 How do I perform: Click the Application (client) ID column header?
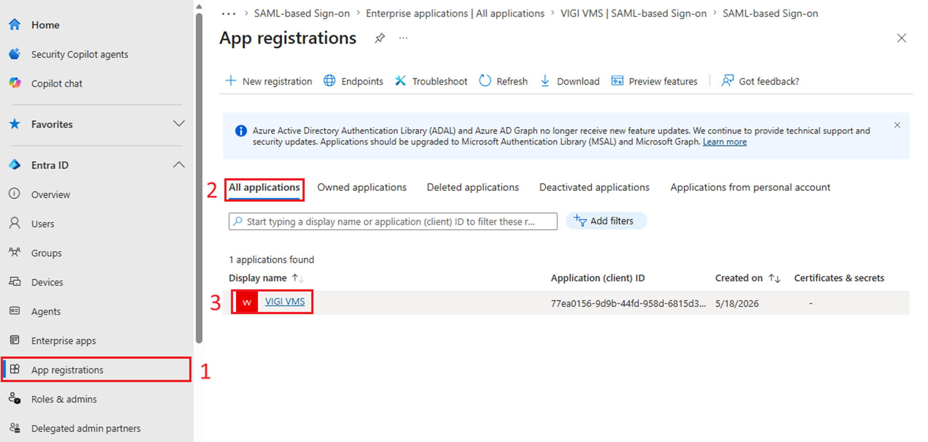tap(598, 278)
